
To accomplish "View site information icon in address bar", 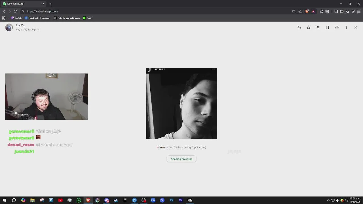I will pos(23,11).
